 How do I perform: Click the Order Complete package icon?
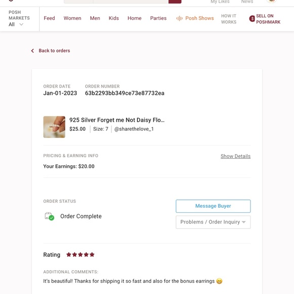[49, 216]
